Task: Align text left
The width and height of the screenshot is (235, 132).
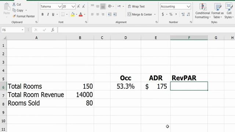Action: (x=92, y=14)
